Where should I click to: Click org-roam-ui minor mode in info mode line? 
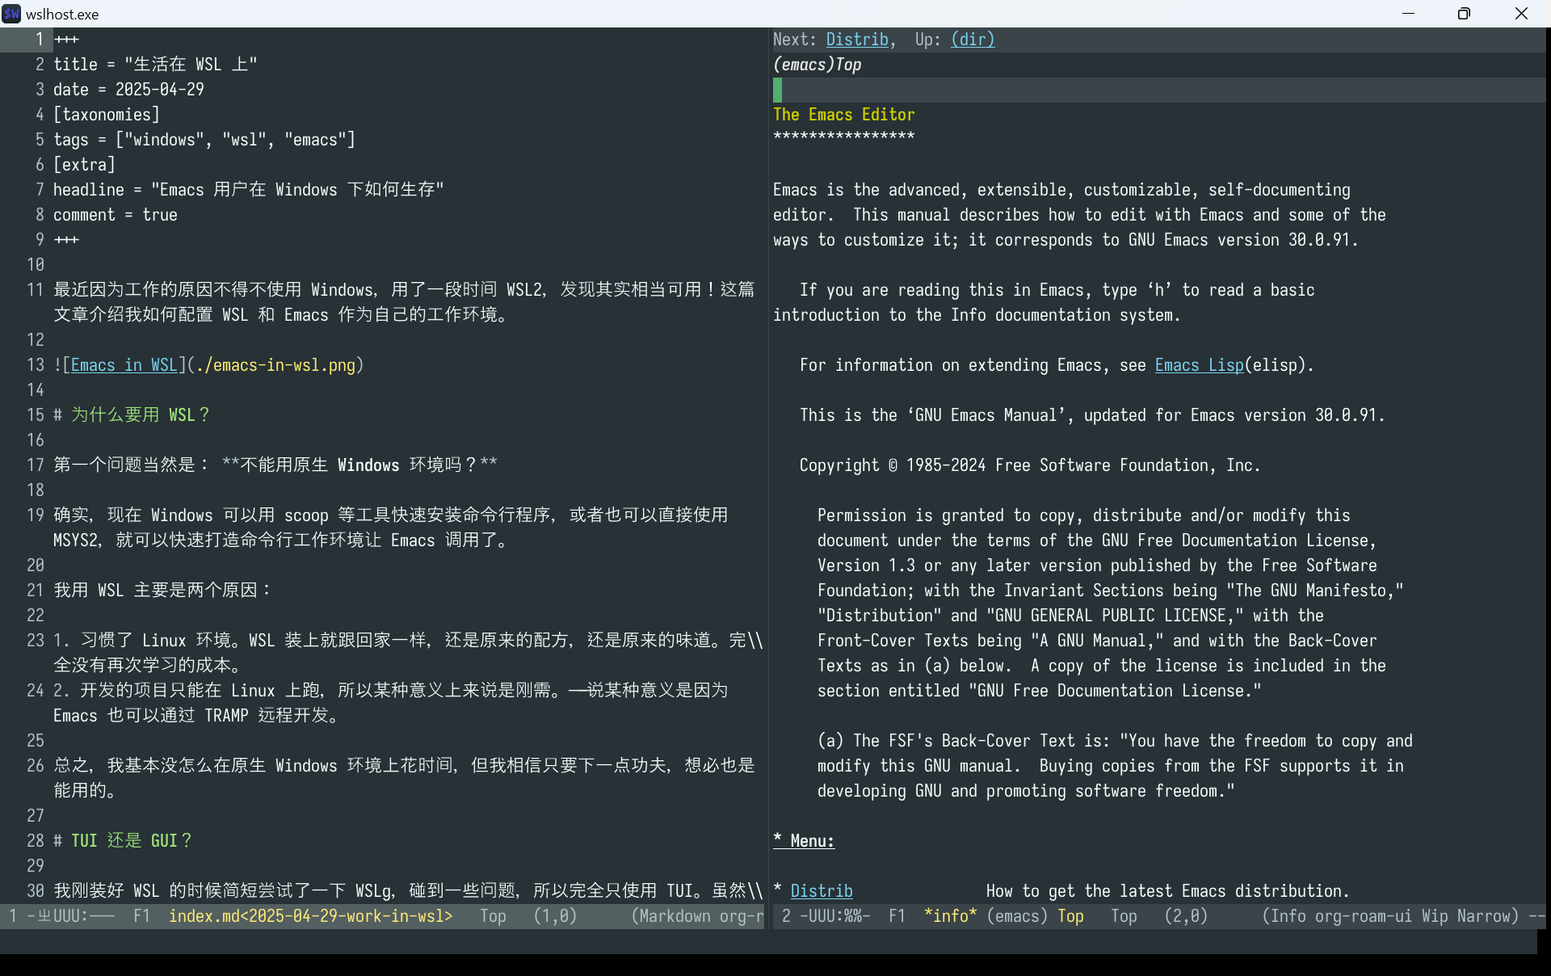1364,916
